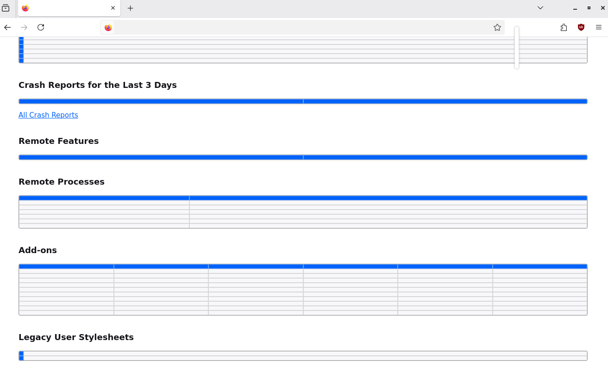608x366 pixels.
Task: Click the Firefox site identity icon in address bar
Action: (108, 27)
